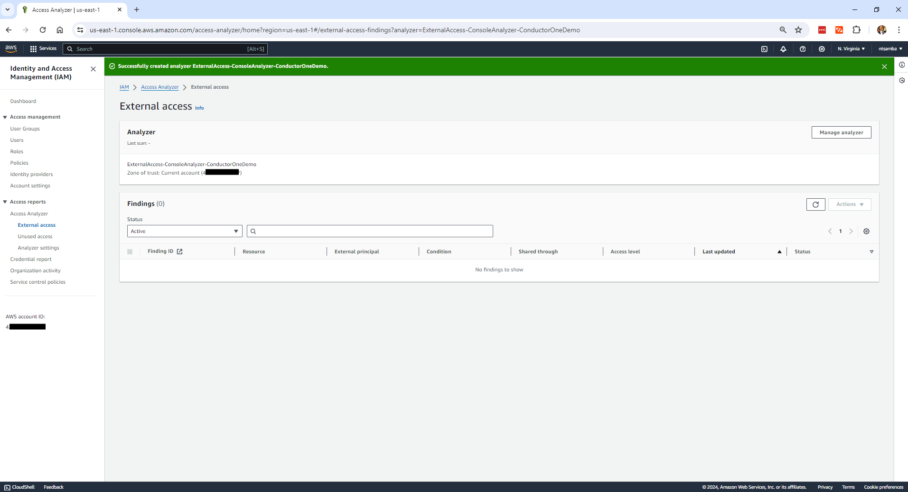The height and width of the screenshot is (492, 908).
Task: Click the Manage analyzer button
Action: pos(841,132)
